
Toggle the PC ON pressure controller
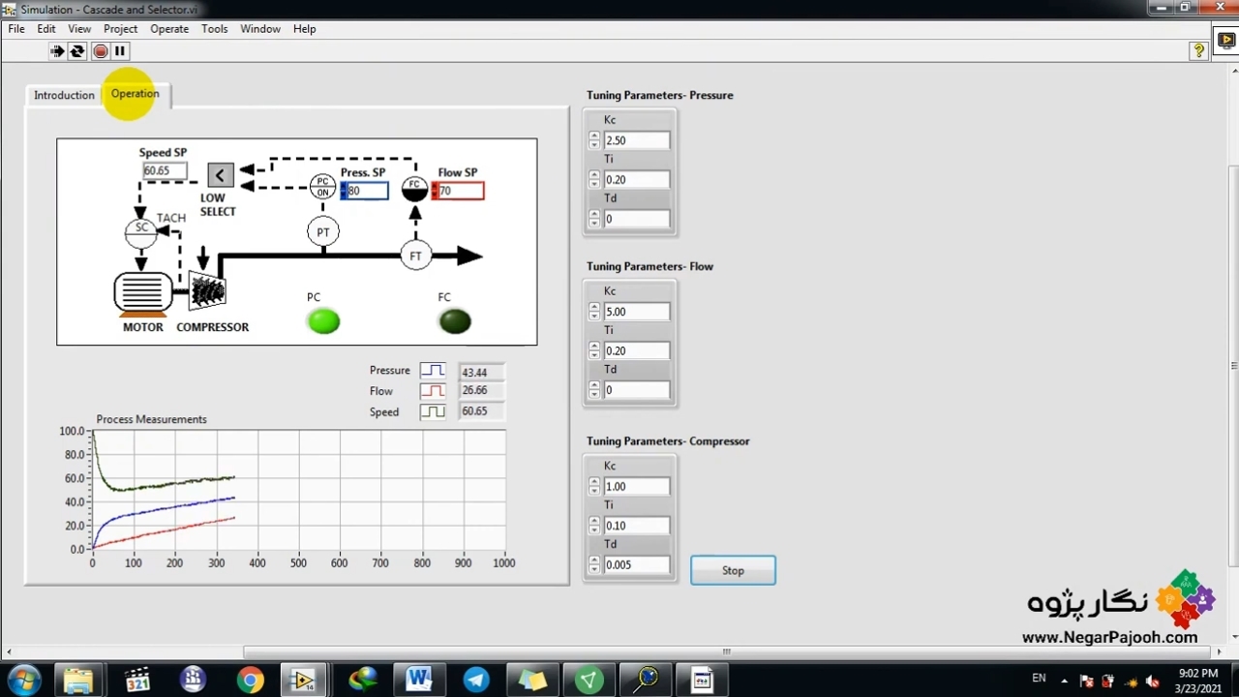[322, 187]
